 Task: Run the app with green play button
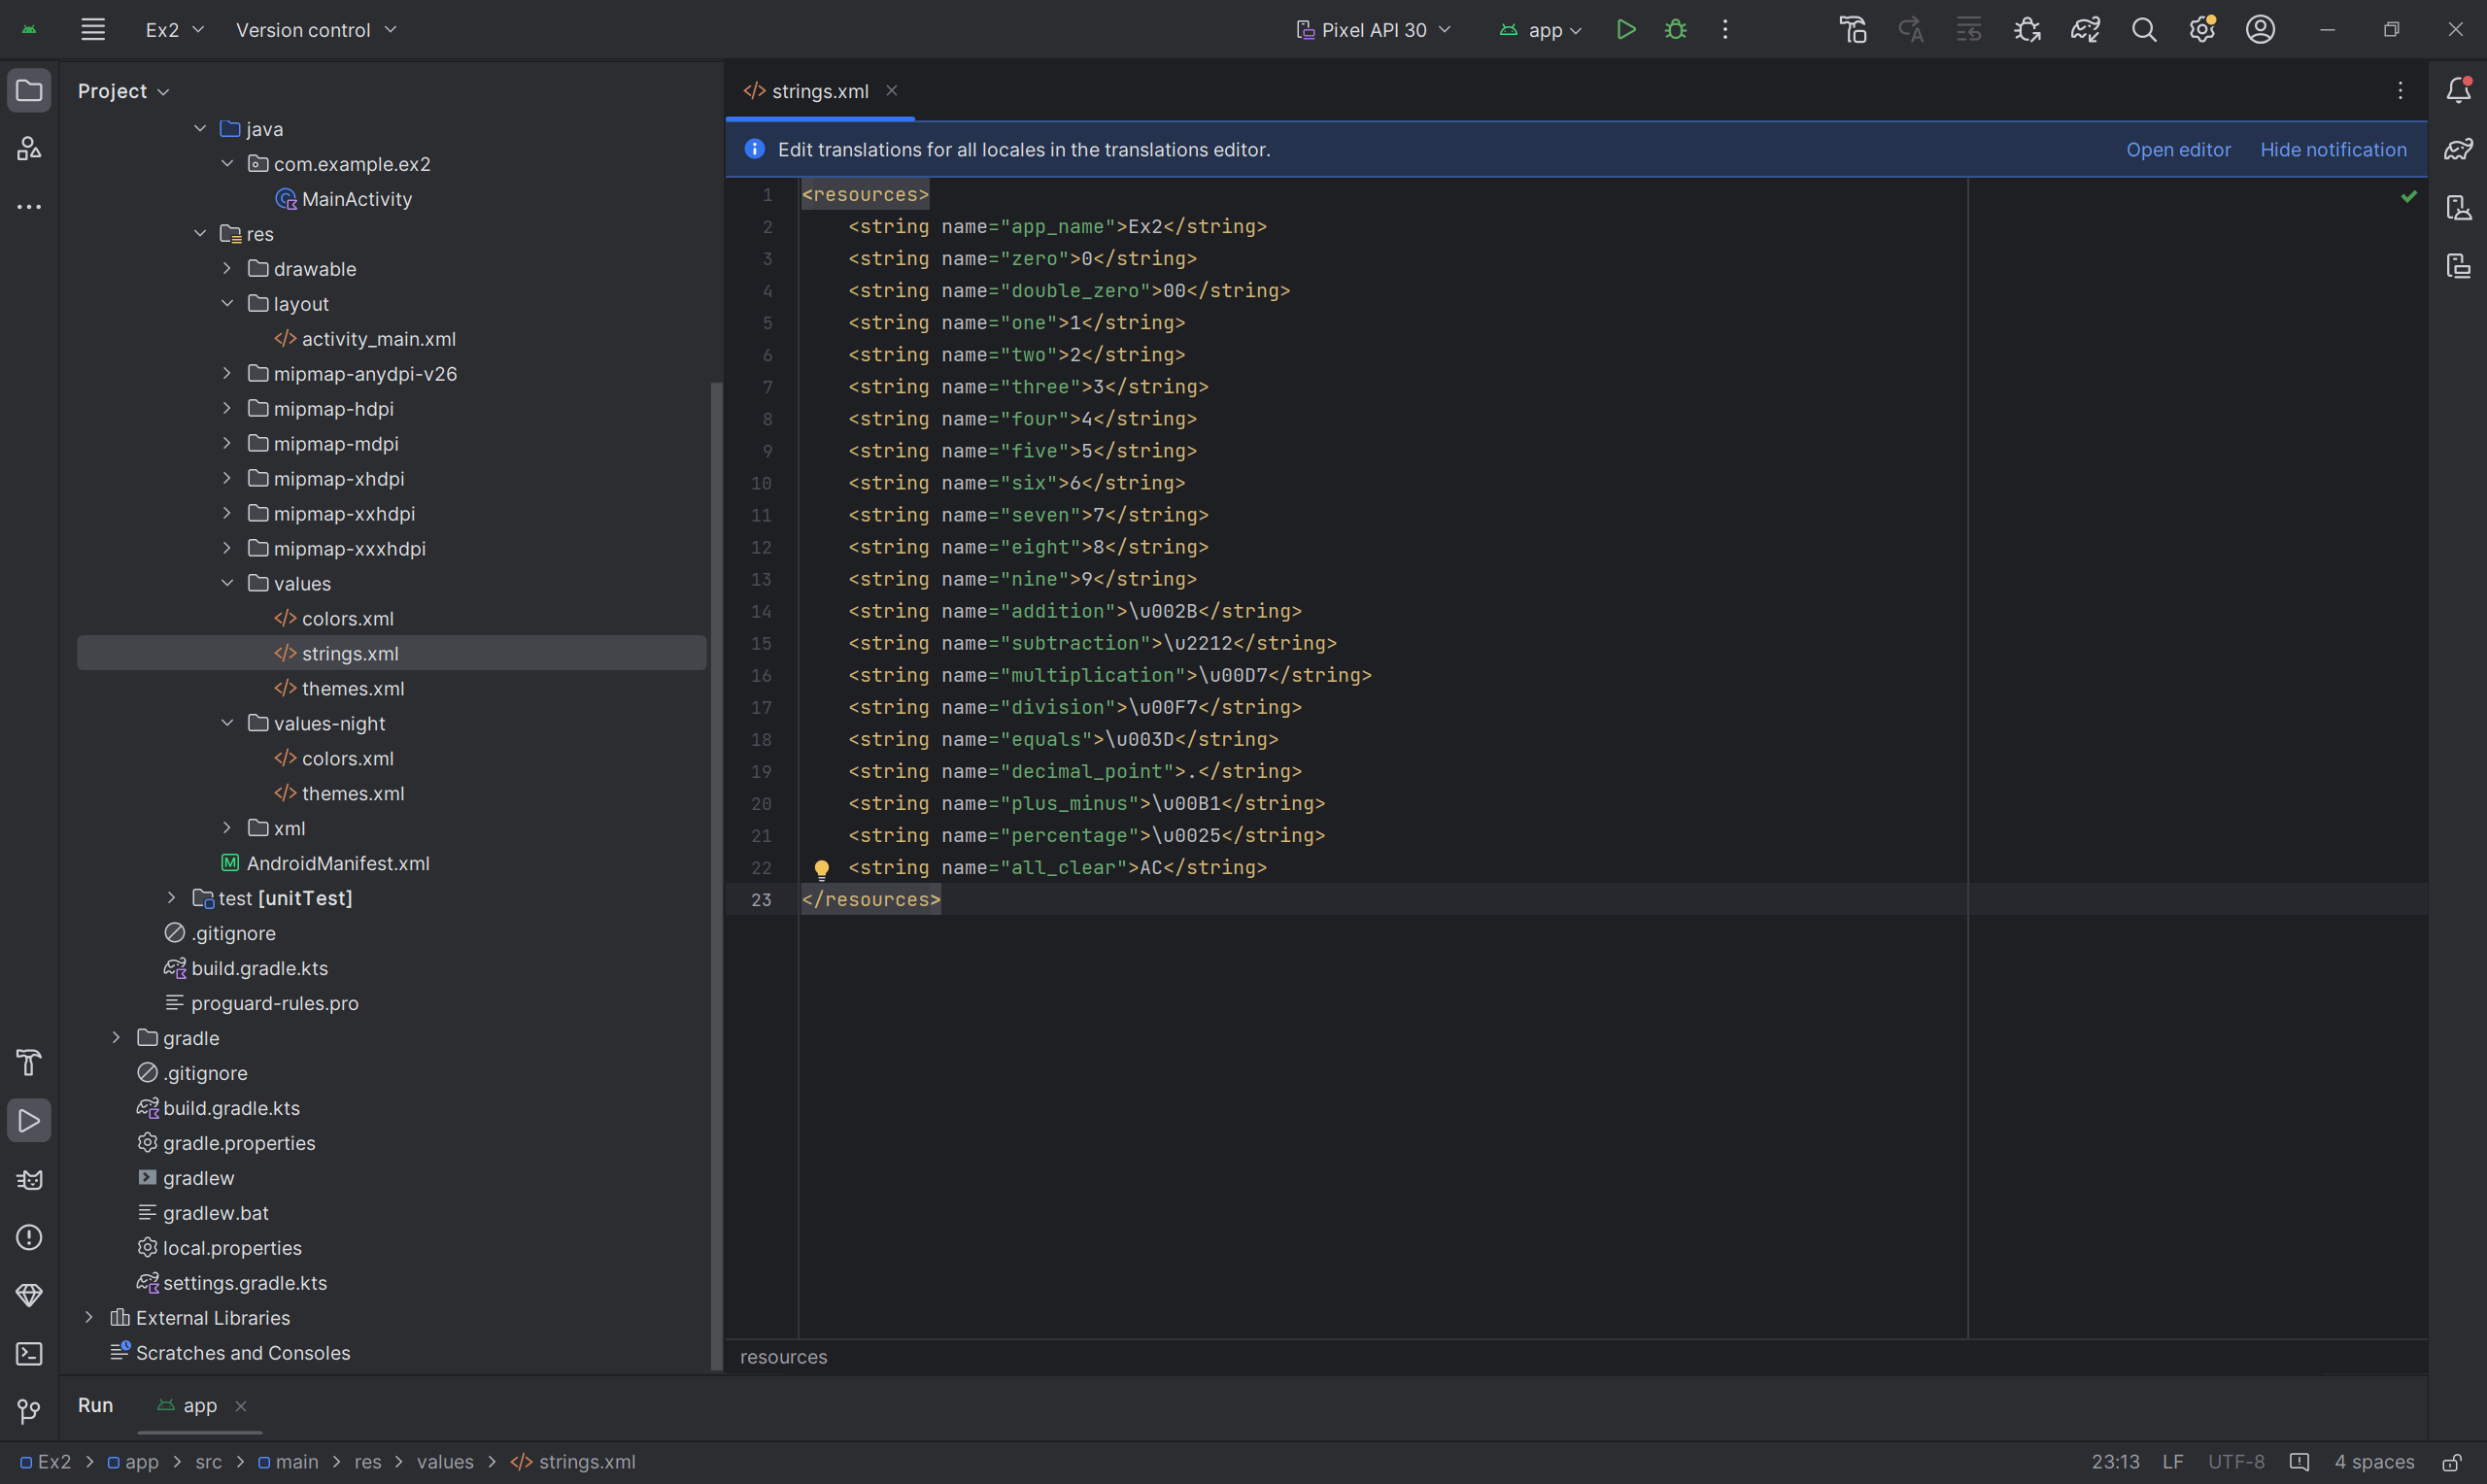click(x=1626, y=30)
